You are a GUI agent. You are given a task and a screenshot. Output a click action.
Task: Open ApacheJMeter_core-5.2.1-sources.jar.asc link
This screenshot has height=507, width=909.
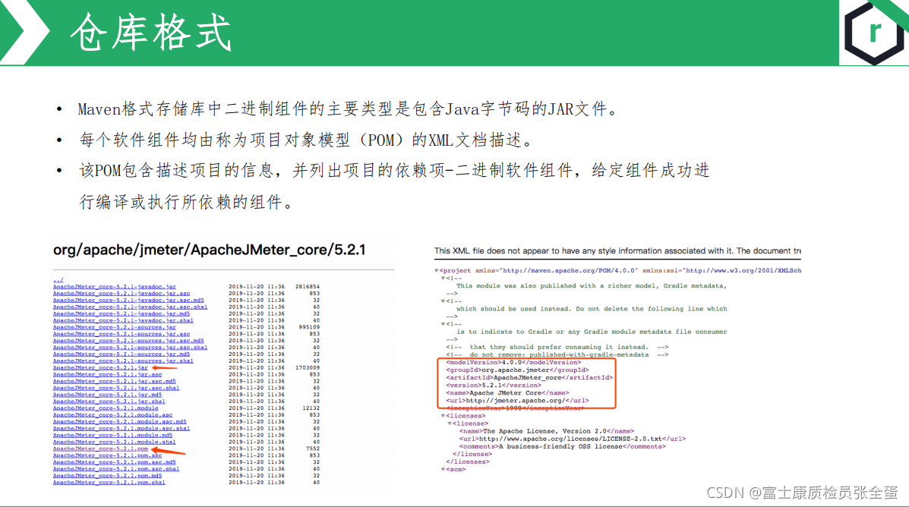(x=122, y=334)
